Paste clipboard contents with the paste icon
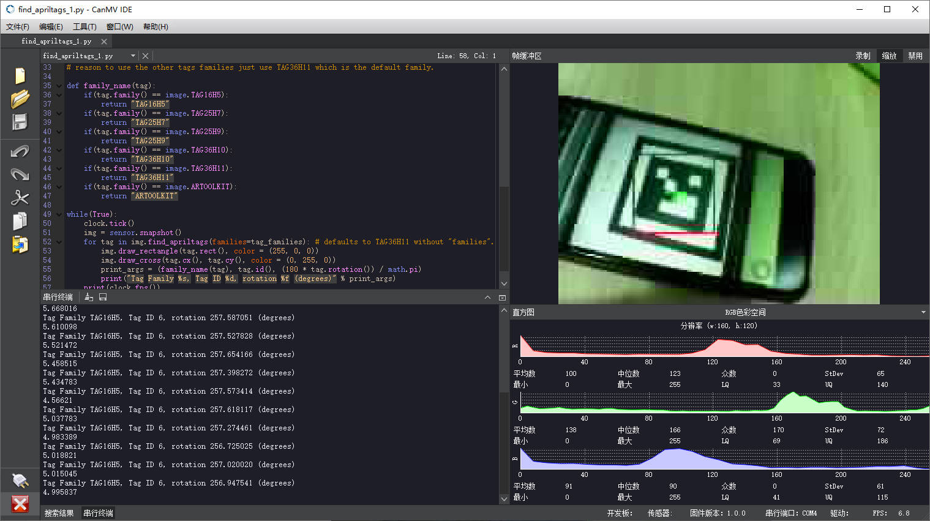The image size is (930, 521). click(20, 244)
